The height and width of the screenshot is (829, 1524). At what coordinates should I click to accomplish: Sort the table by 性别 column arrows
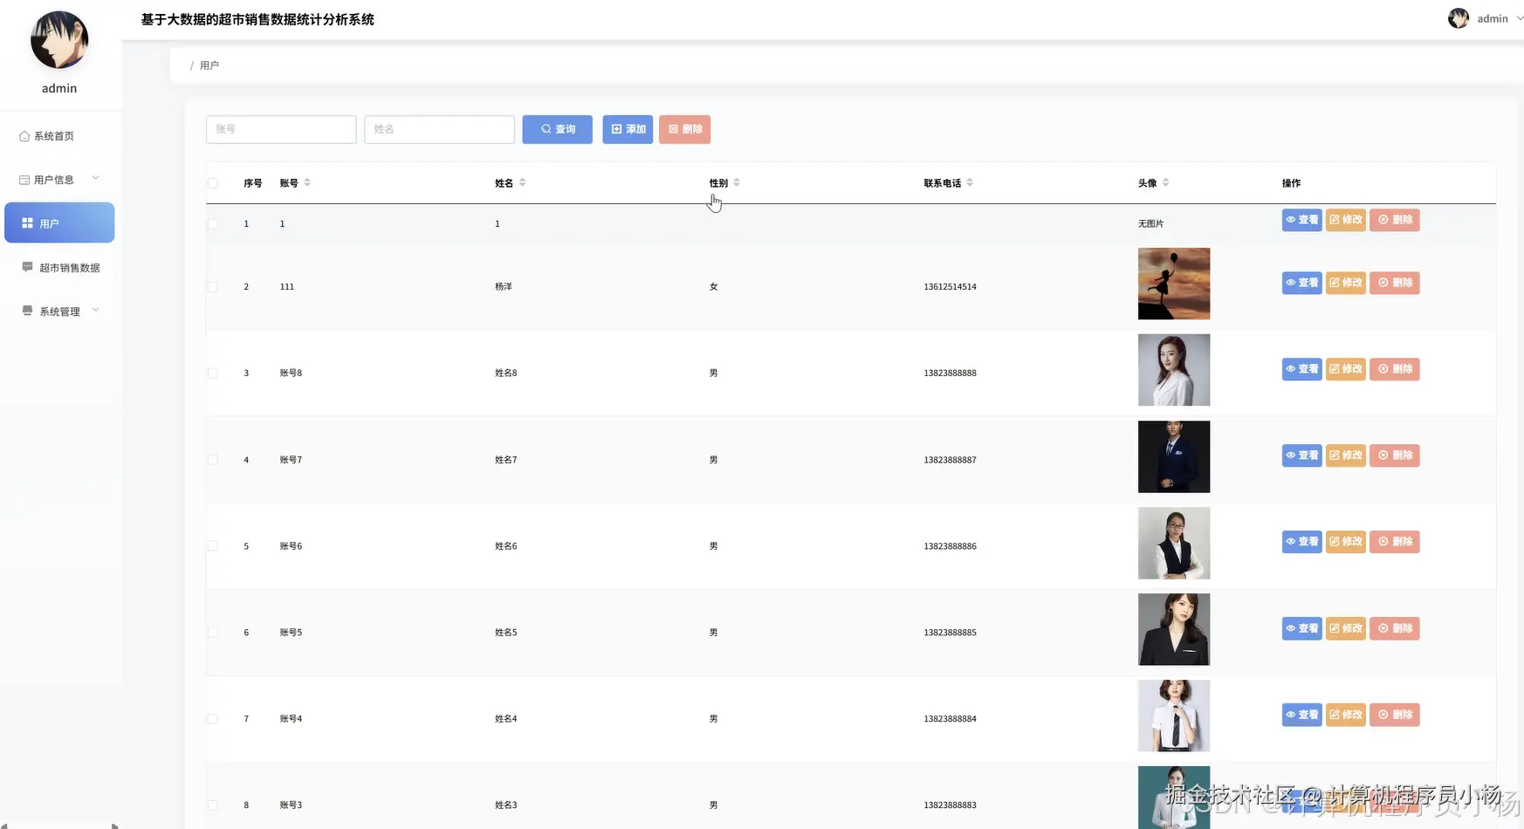pos(737,182)
